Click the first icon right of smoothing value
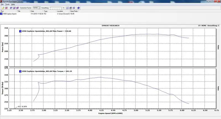Screen dimensions: 221x119 tap(67, 8)
